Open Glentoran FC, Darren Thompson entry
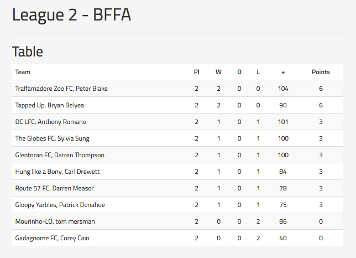 tap(60, 155)
